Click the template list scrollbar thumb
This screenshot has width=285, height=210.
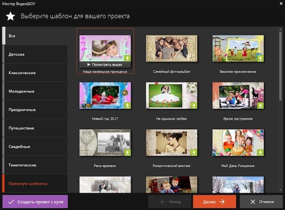click(280, 66)
